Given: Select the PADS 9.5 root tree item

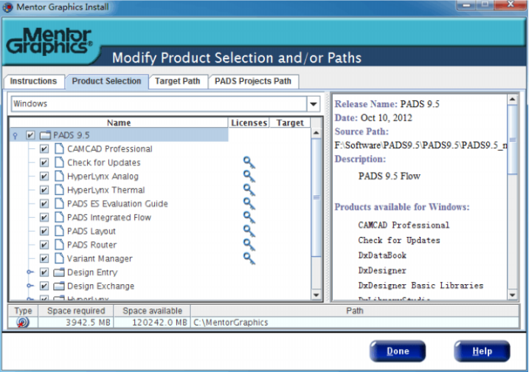Looking at the screenshot, I should point(71,136).
